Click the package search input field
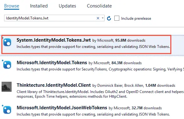 [54, 18]
